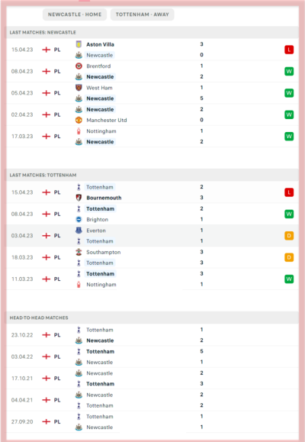Click the Aston Villa club crest icon
The image size is (305, 442).
pos(79,44)
